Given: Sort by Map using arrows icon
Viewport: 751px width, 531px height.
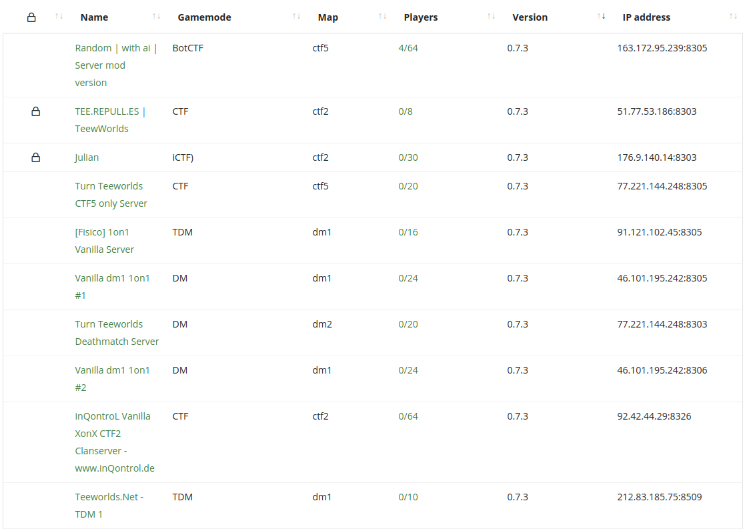Looking at the screenshot, I should [382, 17].
